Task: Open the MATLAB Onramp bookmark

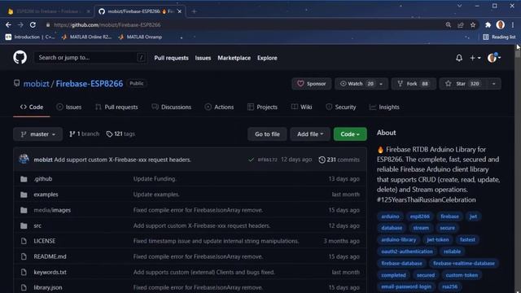Action: pos(140,37)
